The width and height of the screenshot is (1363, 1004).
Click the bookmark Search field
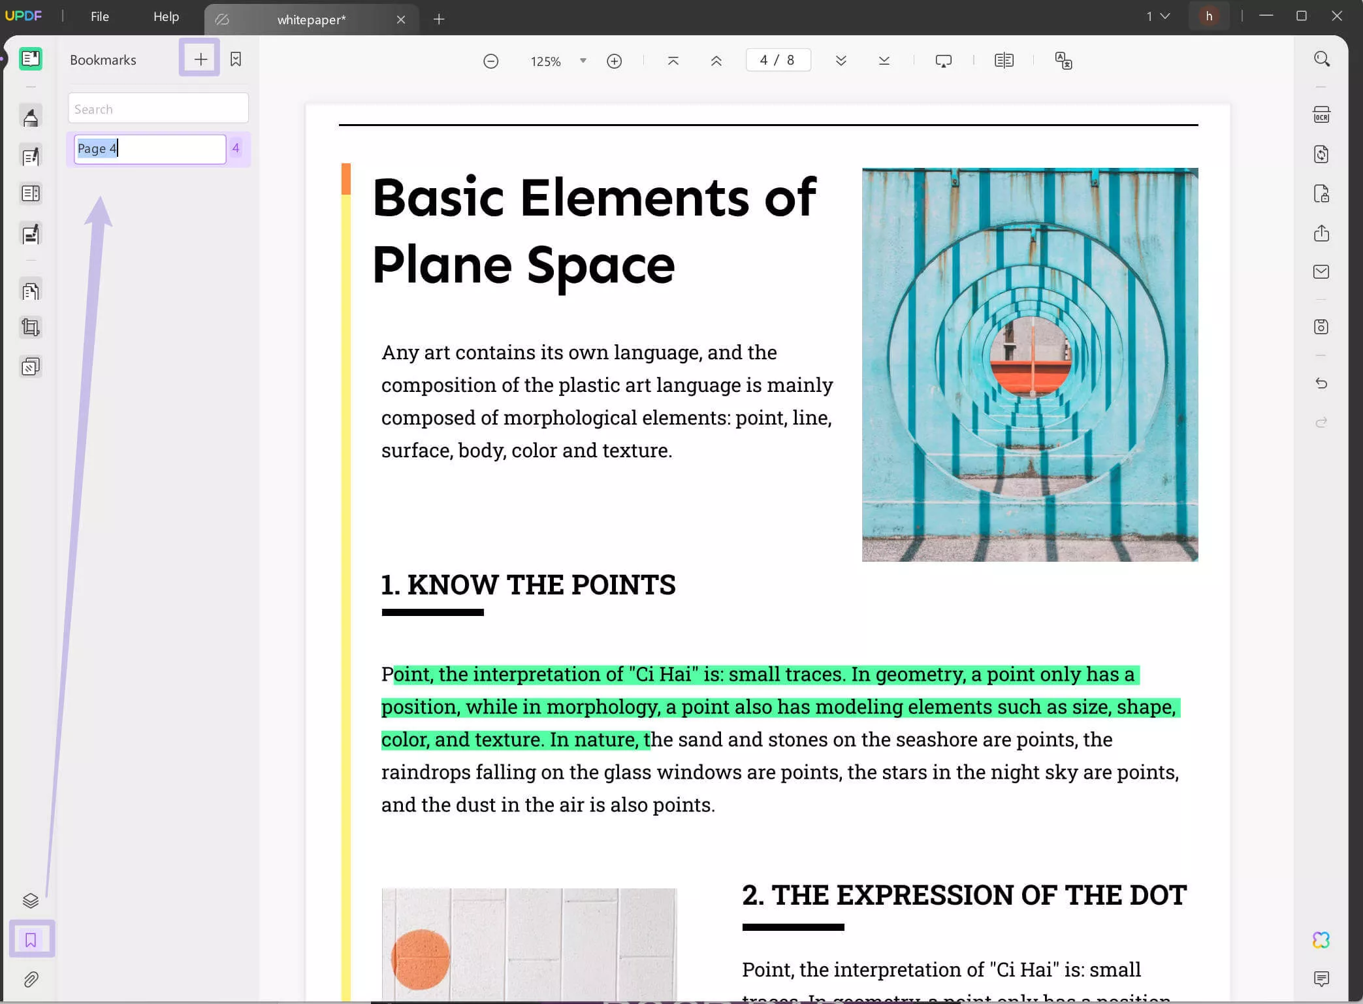point(158,108)
